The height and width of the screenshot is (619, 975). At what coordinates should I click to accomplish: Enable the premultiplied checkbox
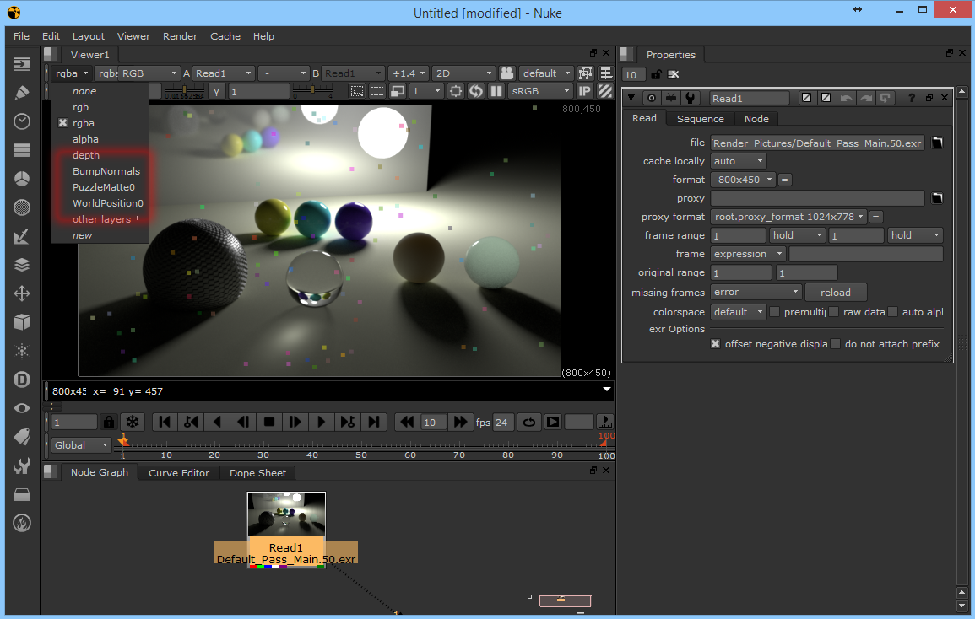pyautogui.click(x=774, y=312)
